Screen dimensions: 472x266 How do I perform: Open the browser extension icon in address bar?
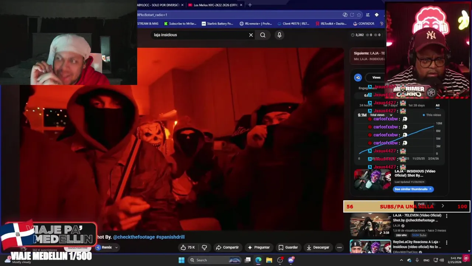(345, 15)
